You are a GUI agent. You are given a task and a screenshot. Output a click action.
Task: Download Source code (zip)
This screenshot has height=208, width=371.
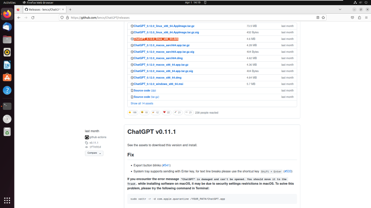[145, 91]
